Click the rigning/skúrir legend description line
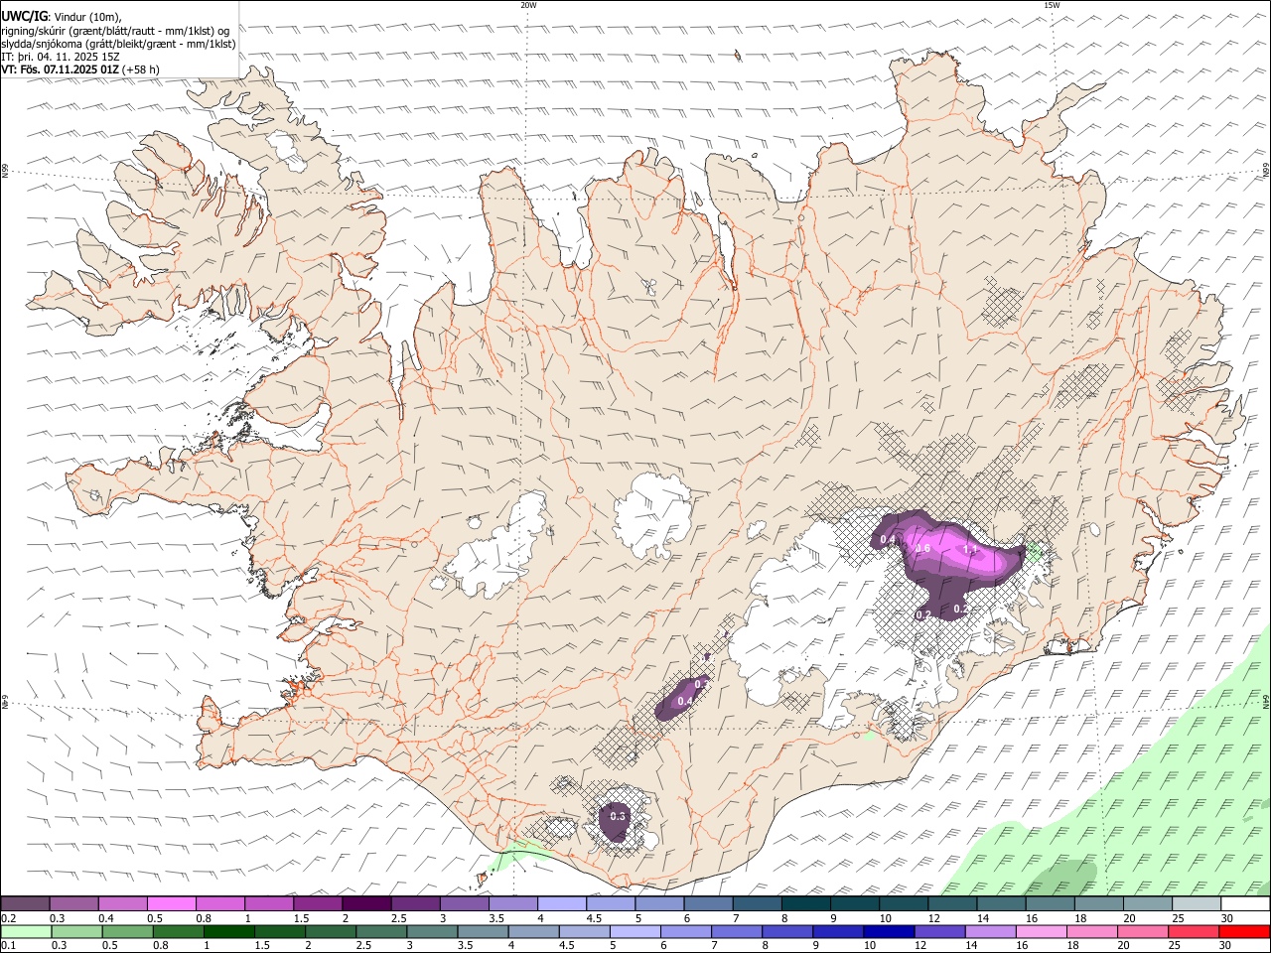This screenshot has height=953, width=1271. [x=116, y=30]
